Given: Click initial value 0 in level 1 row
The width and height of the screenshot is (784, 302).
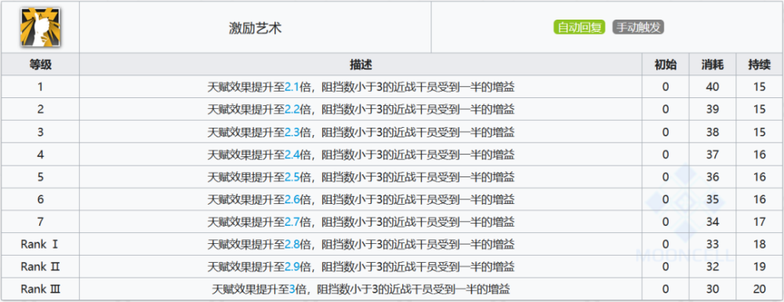Looking at the screenshot, I should pyautogui.click(x=666, y=87).
